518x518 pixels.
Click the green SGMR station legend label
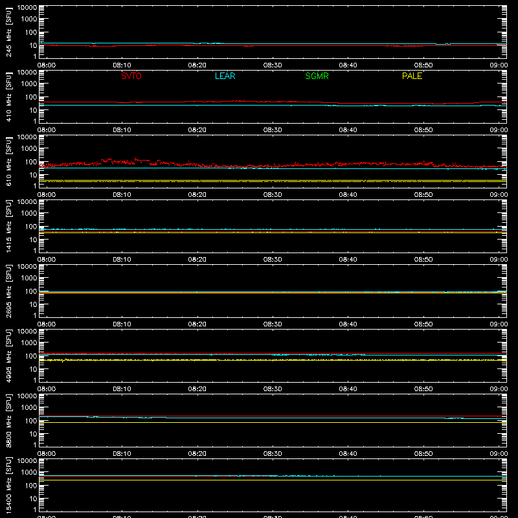coord(317,76)
